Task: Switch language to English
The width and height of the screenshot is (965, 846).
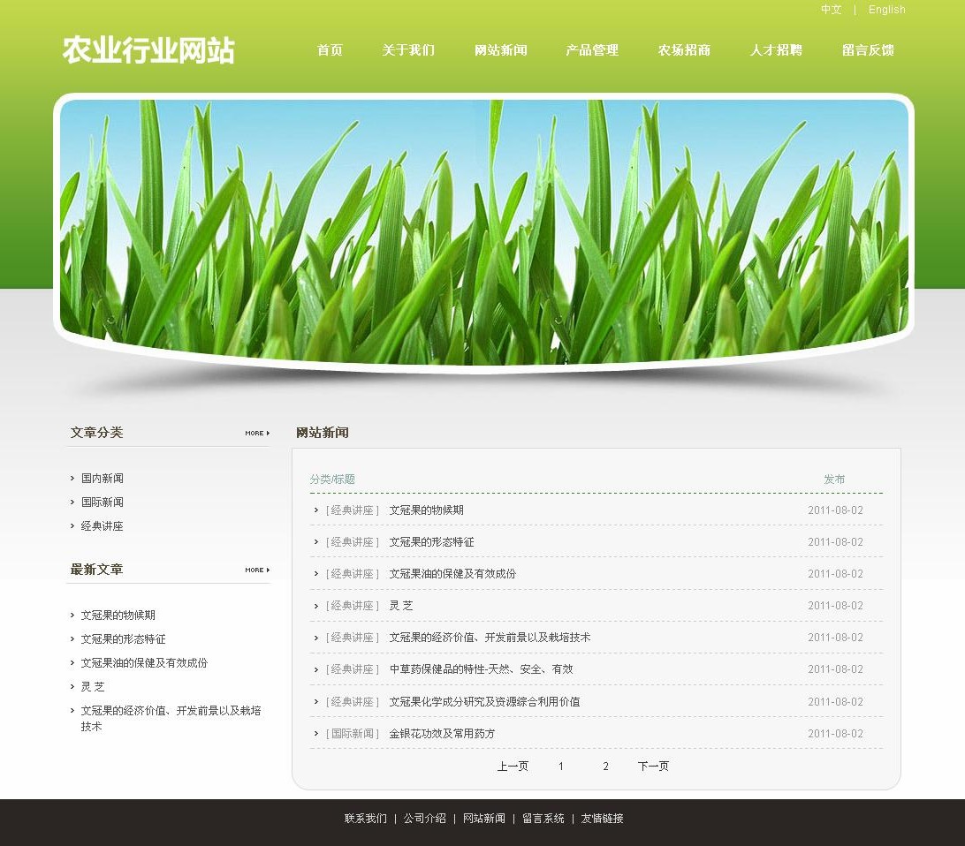Action: 886,10
